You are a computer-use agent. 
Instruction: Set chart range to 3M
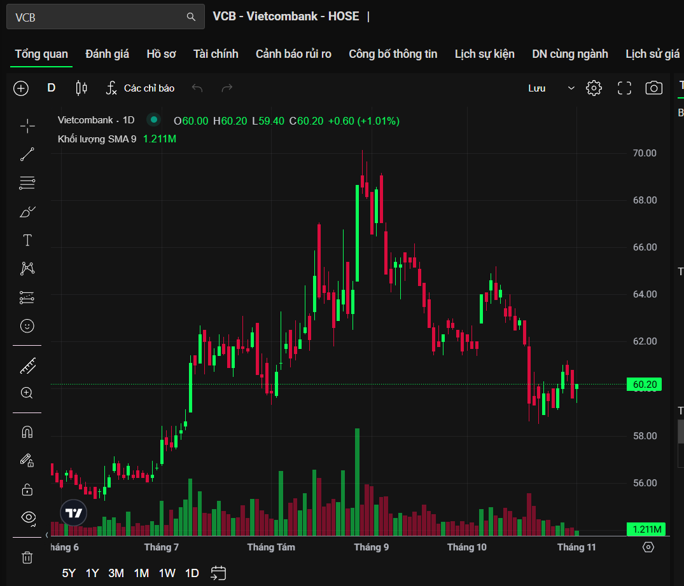click(x=116, y=573)
